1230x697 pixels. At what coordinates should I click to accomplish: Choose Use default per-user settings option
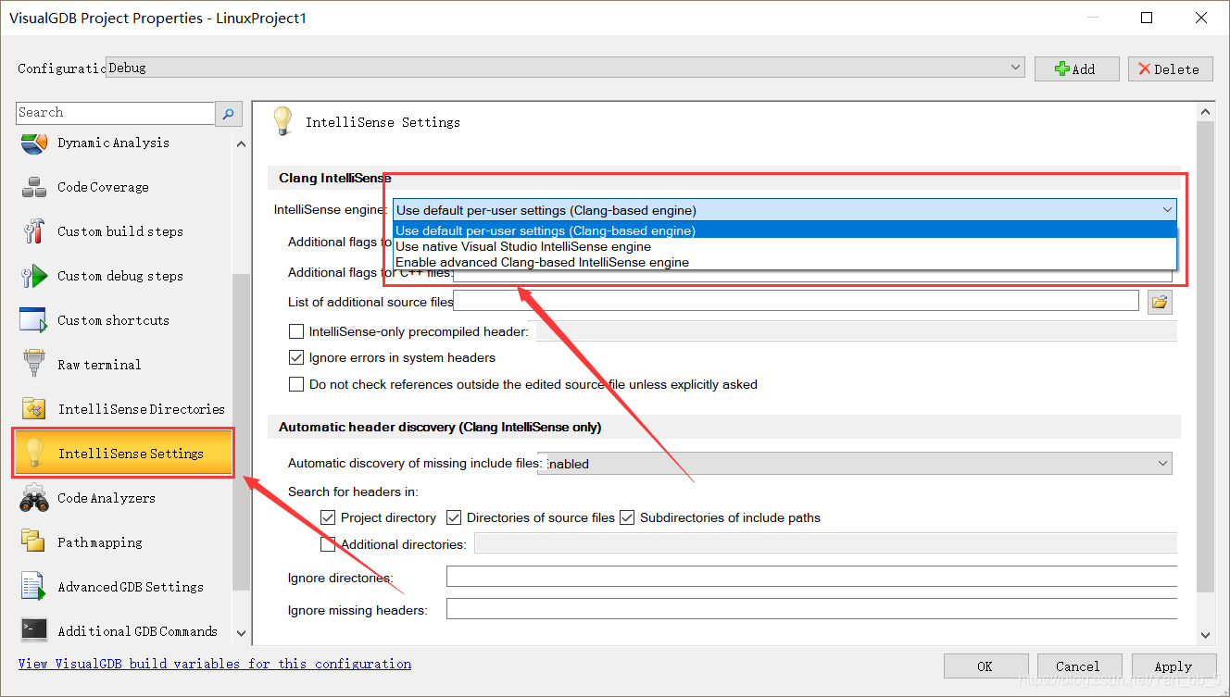[x=784, y=230]
